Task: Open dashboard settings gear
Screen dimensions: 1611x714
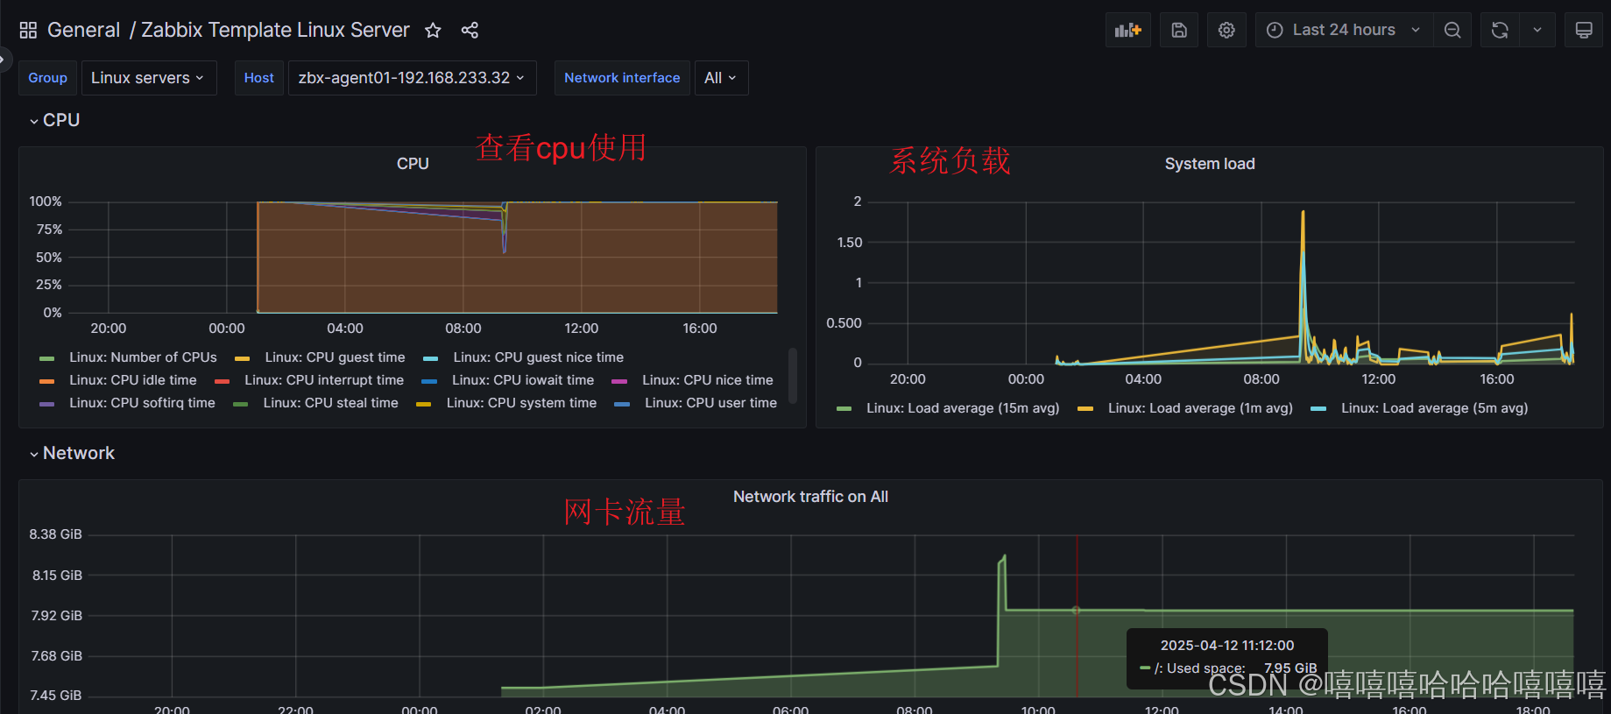Action: click(1226, 30)
